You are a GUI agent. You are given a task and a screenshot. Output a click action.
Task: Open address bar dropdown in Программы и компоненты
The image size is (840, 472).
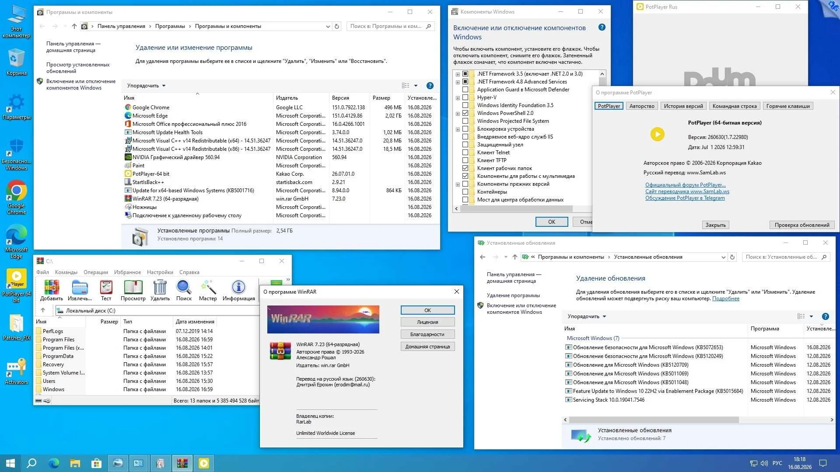[328, 26]
